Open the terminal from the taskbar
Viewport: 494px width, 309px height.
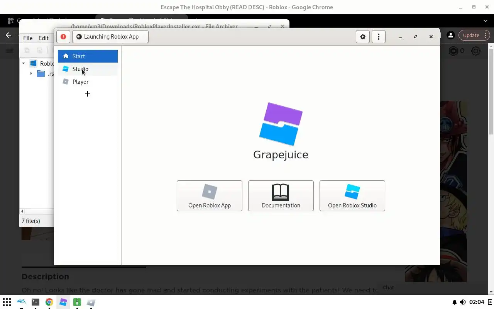35,302
